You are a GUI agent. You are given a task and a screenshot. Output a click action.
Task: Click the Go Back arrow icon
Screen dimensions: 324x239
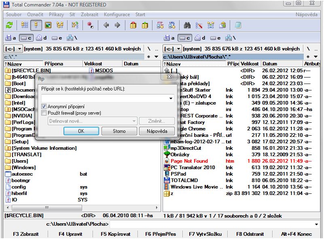click(x=106, y=25)
